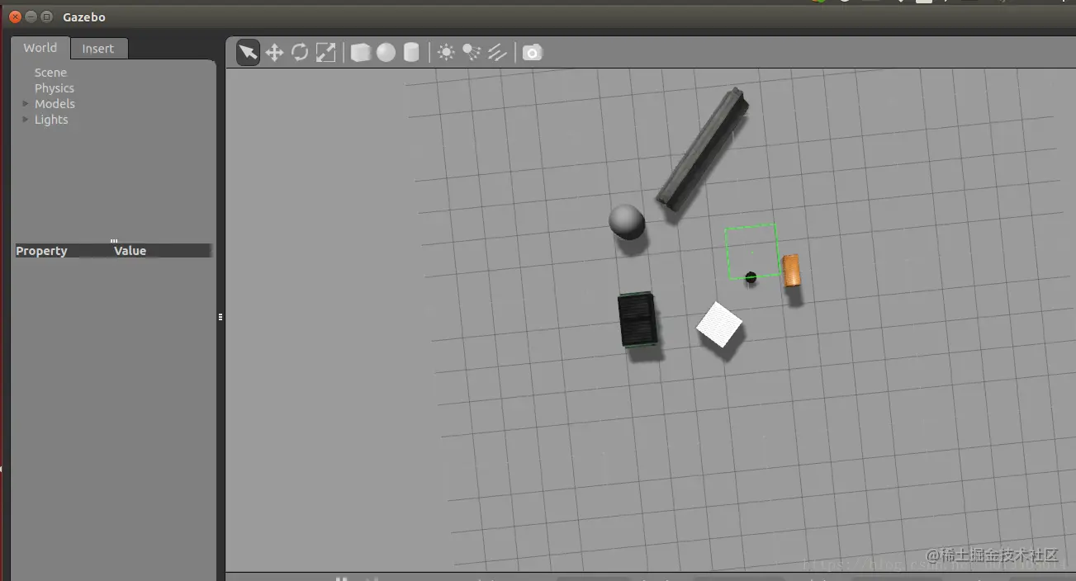
Task: Select the long gray beam model
Action: click(x=702, y=148)
